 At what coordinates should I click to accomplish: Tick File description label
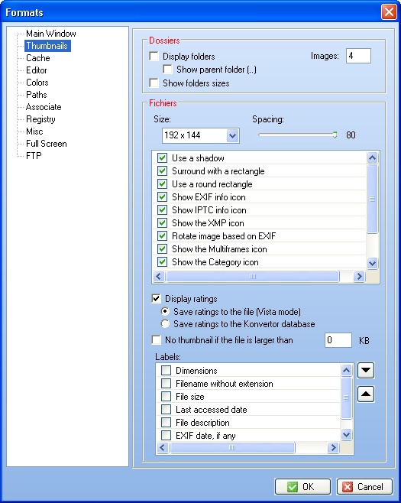(x=166, y=423)
